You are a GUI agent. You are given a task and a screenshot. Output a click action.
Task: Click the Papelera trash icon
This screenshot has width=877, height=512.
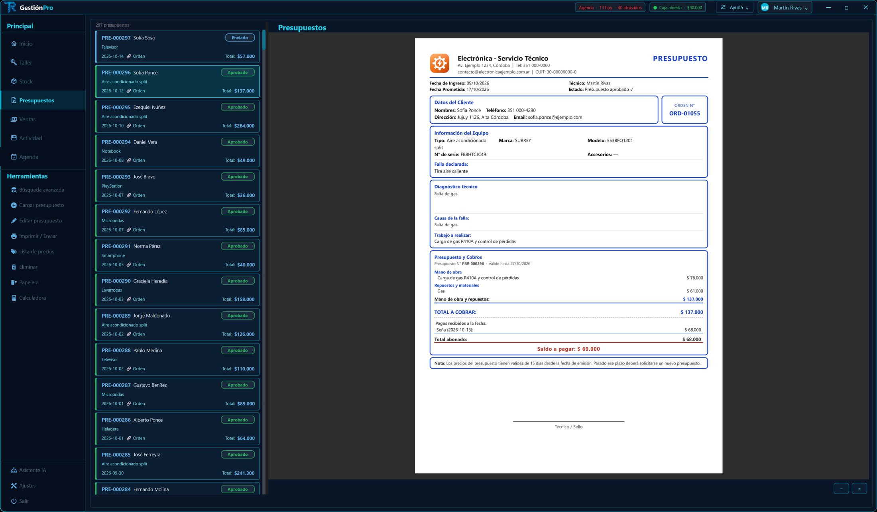click(x=14, y=282)
